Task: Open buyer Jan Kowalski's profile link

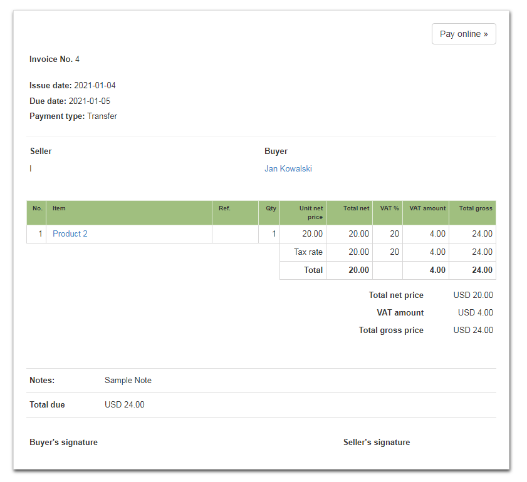Action: [x=288, y=168]
